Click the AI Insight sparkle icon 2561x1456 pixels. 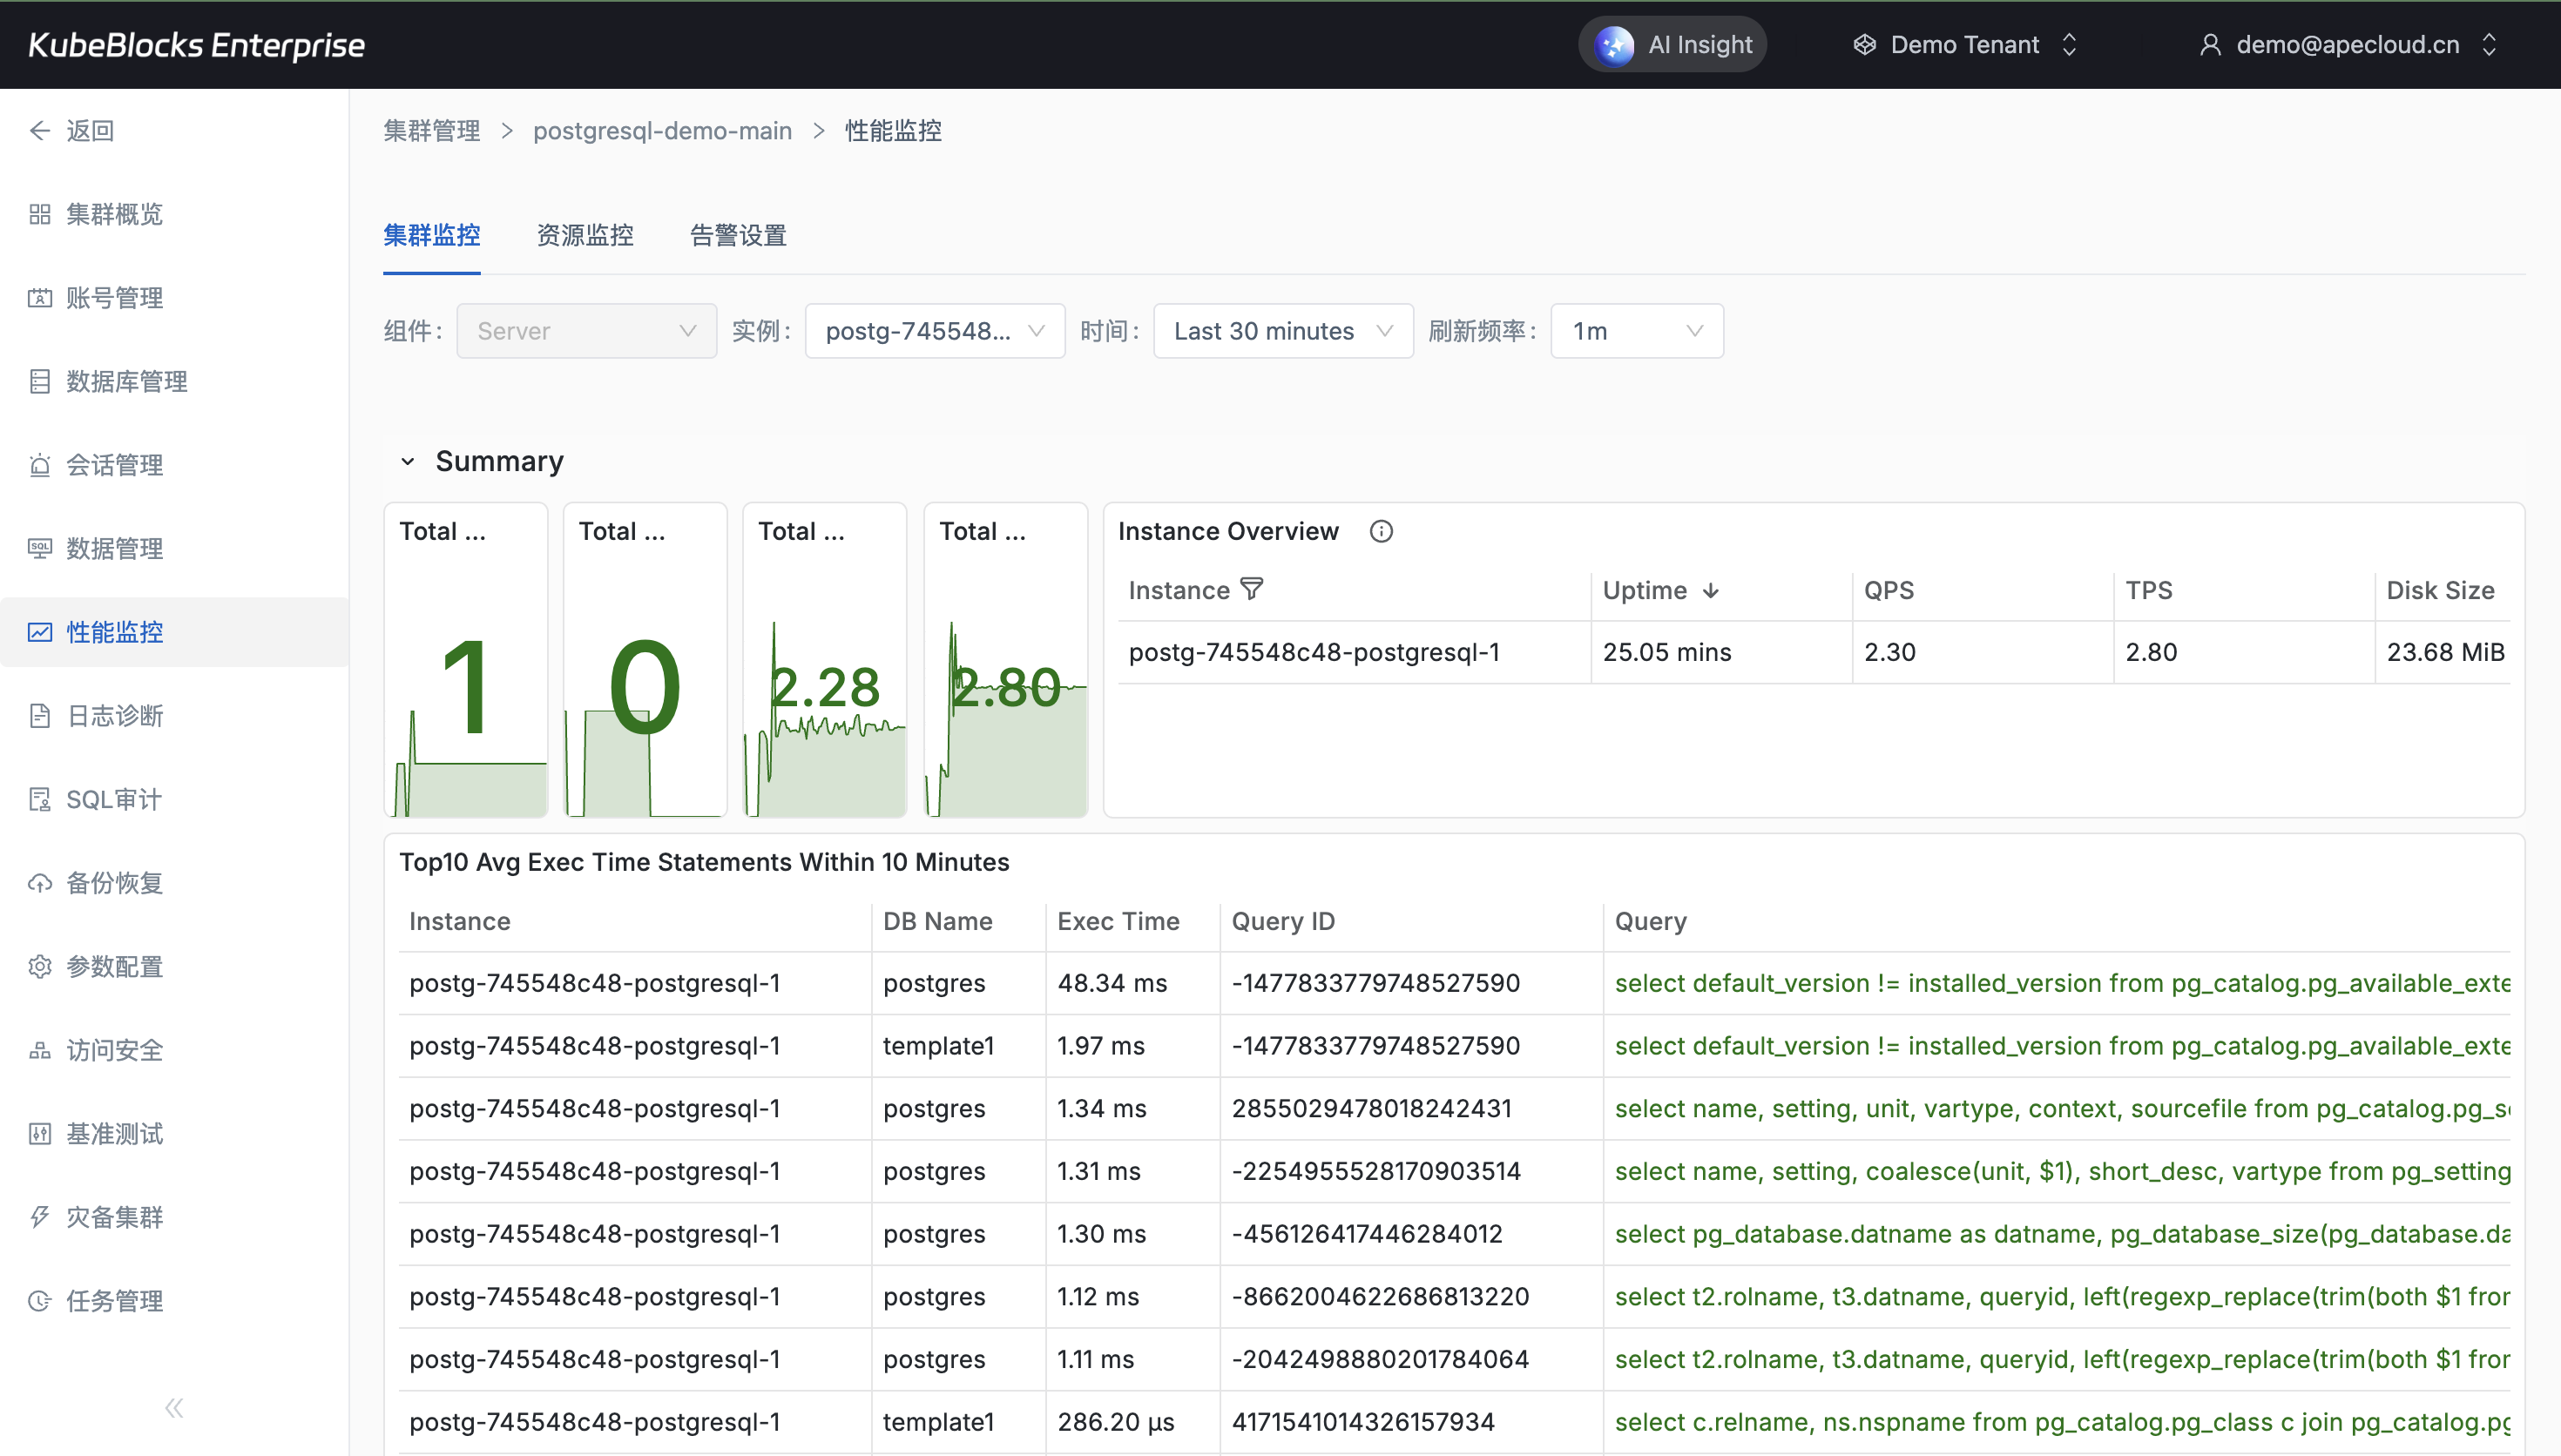click(1613, 45)
